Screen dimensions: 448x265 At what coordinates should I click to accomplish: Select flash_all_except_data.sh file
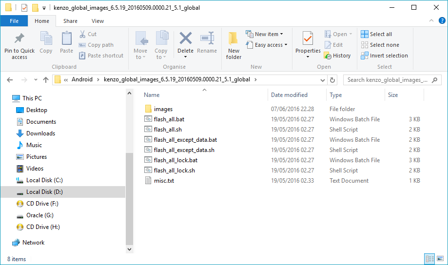tap(184, 150)
